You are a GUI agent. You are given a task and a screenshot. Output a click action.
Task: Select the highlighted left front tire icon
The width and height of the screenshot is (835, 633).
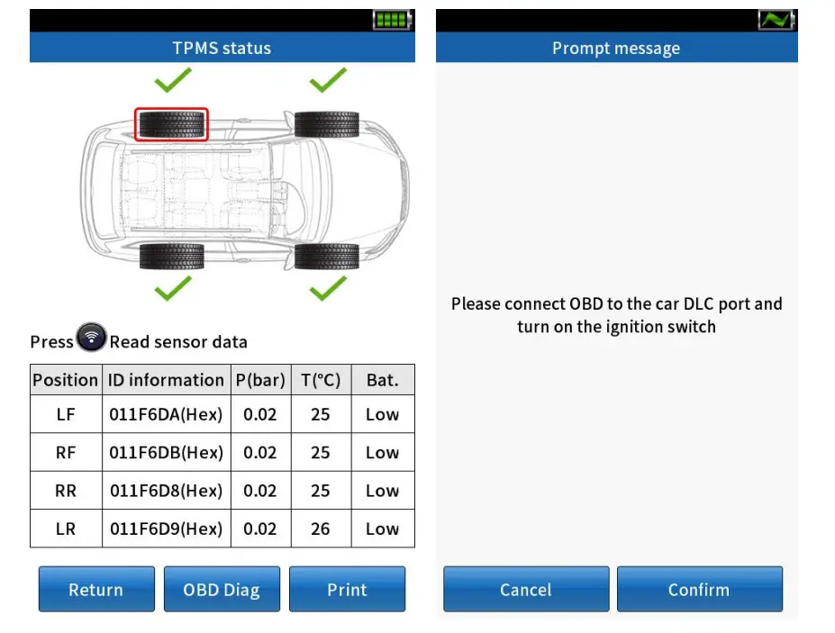[x=170, y=123]
